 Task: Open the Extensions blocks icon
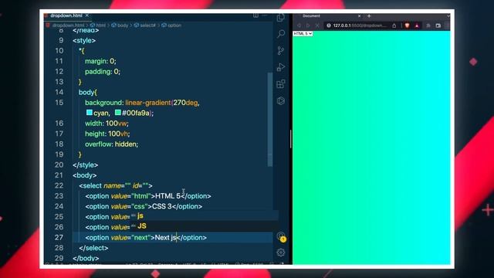coord(281,84)
